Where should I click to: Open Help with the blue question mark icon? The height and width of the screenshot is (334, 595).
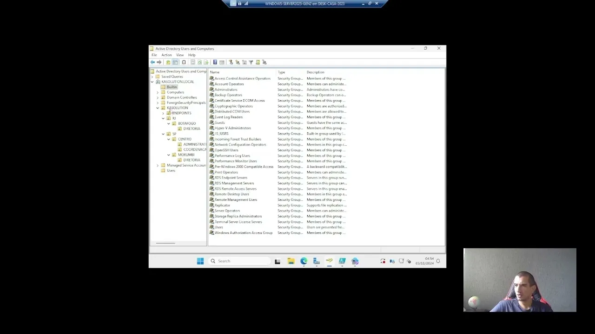[215, 62]
